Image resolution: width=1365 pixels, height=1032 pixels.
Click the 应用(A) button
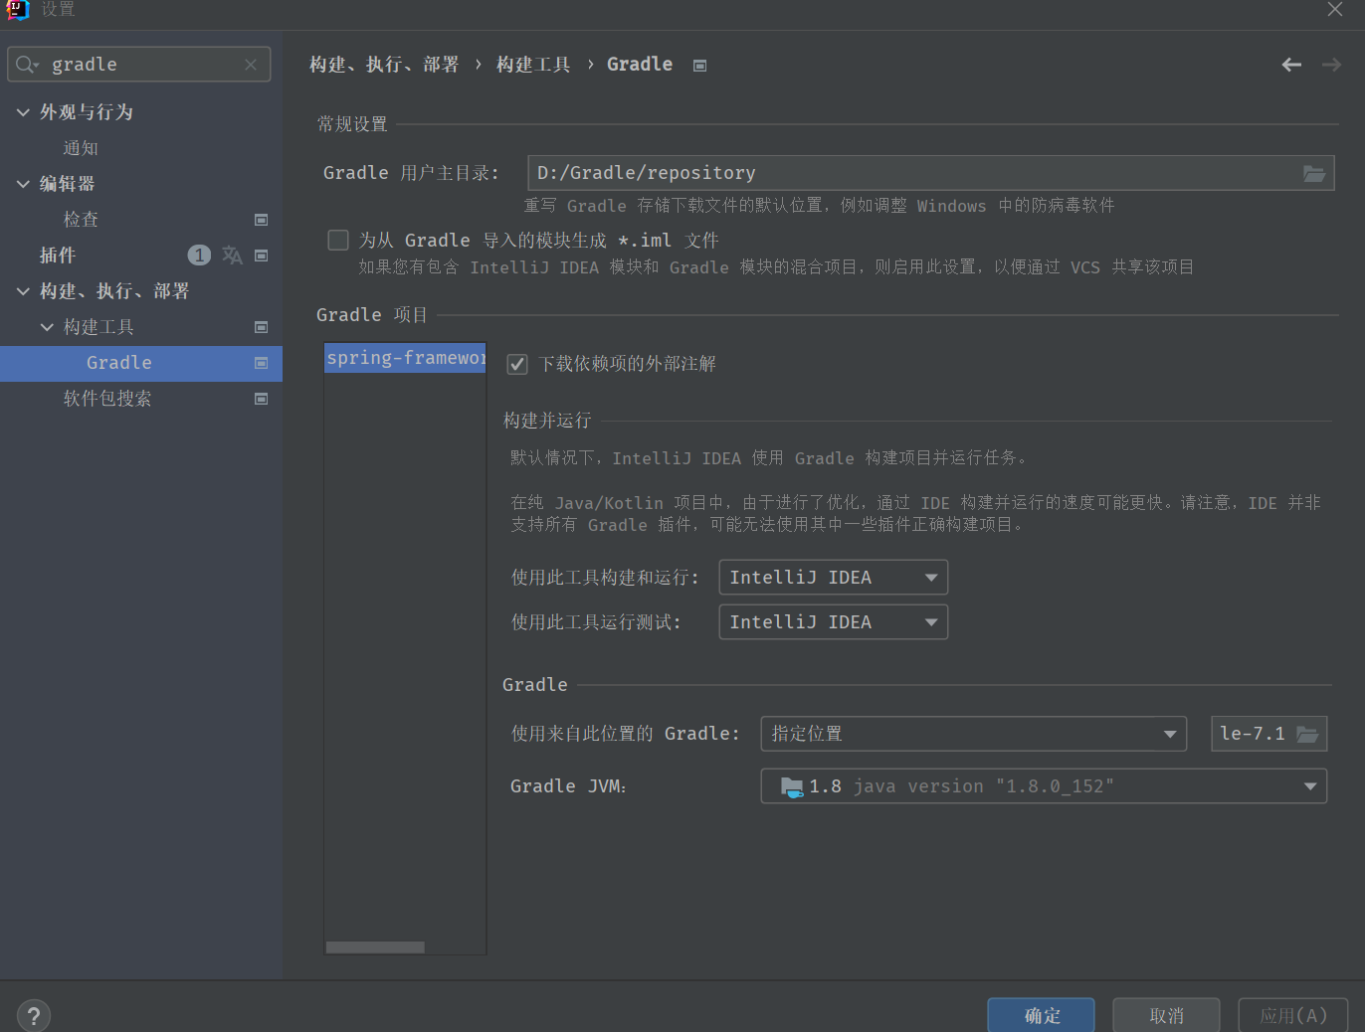click(x=1292, y=1015)
